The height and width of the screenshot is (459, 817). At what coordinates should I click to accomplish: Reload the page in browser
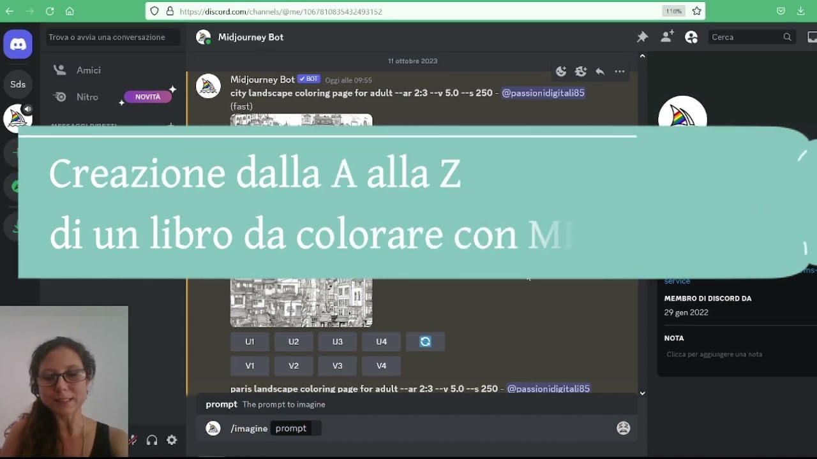click(x=50, y=11)
